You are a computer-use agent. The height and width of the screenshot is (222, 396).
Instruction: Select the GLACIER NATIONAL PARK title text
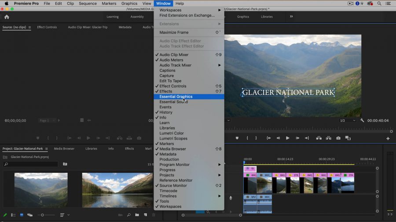288,93
